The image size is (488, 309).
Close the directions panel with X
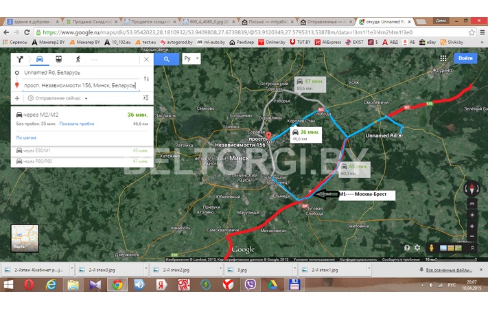(146, 59)
